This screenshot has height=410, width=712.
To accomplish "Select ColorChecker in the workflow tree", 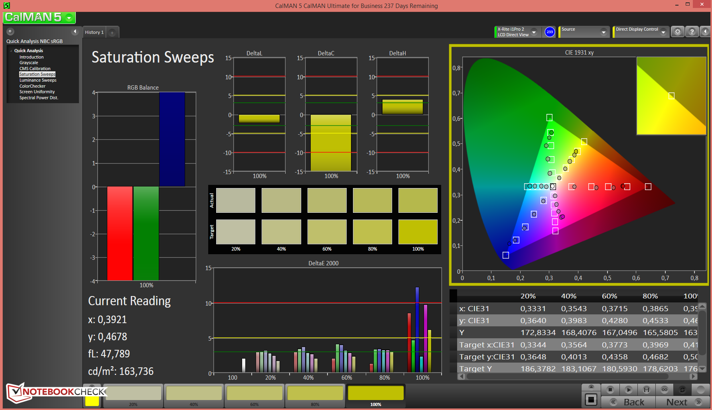I will (x=32, y=86).
